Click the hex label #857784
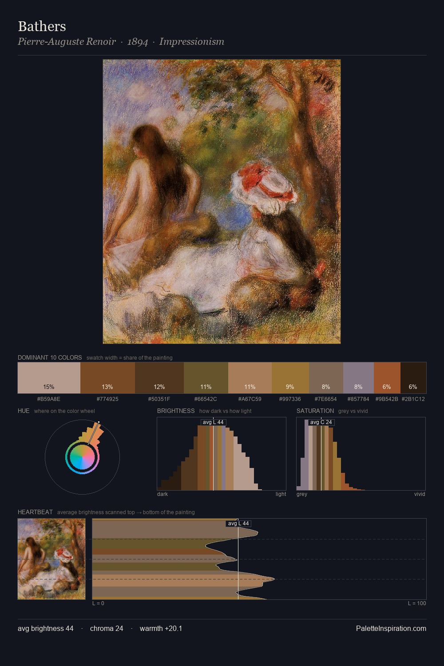The height and width of the screenshot is (666, 444). [x=358, y=399]
